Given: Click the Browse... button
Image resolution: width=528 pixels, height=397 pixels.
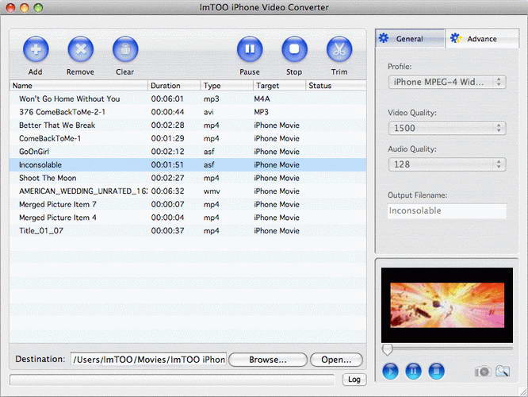Looking at the screenshot, I should [268, 360].
